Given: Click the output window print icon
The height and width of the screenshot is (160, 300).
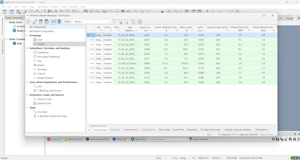Looking at the screenshot, I should pyautogui.click(x=290, y=139).
